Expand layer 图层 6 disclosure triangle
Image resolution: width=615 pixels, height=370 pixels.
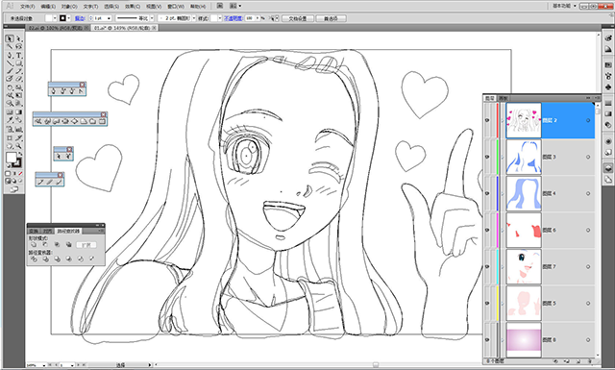503,230
